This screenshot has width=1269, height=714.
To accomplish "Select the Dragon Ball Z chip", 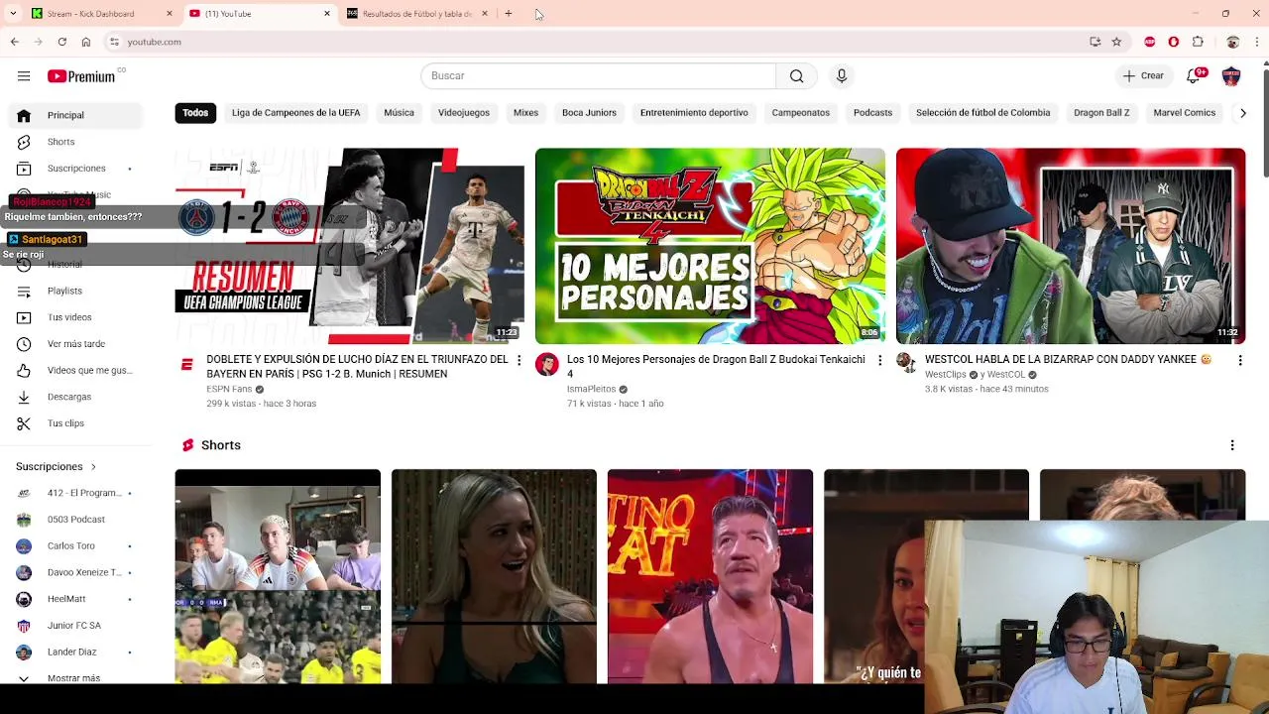I will [x=1101, y=113].
